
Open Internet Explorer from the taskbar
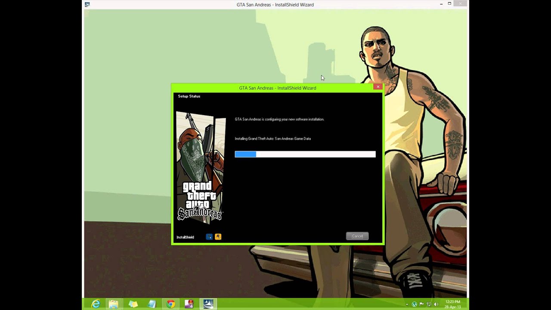click(96, 304)
